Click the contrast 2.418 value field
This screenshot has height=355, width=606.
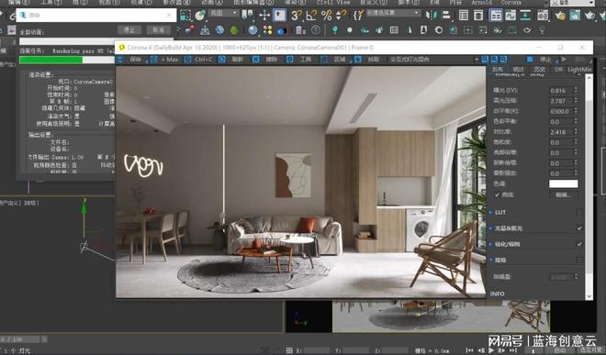pos(561,132)
